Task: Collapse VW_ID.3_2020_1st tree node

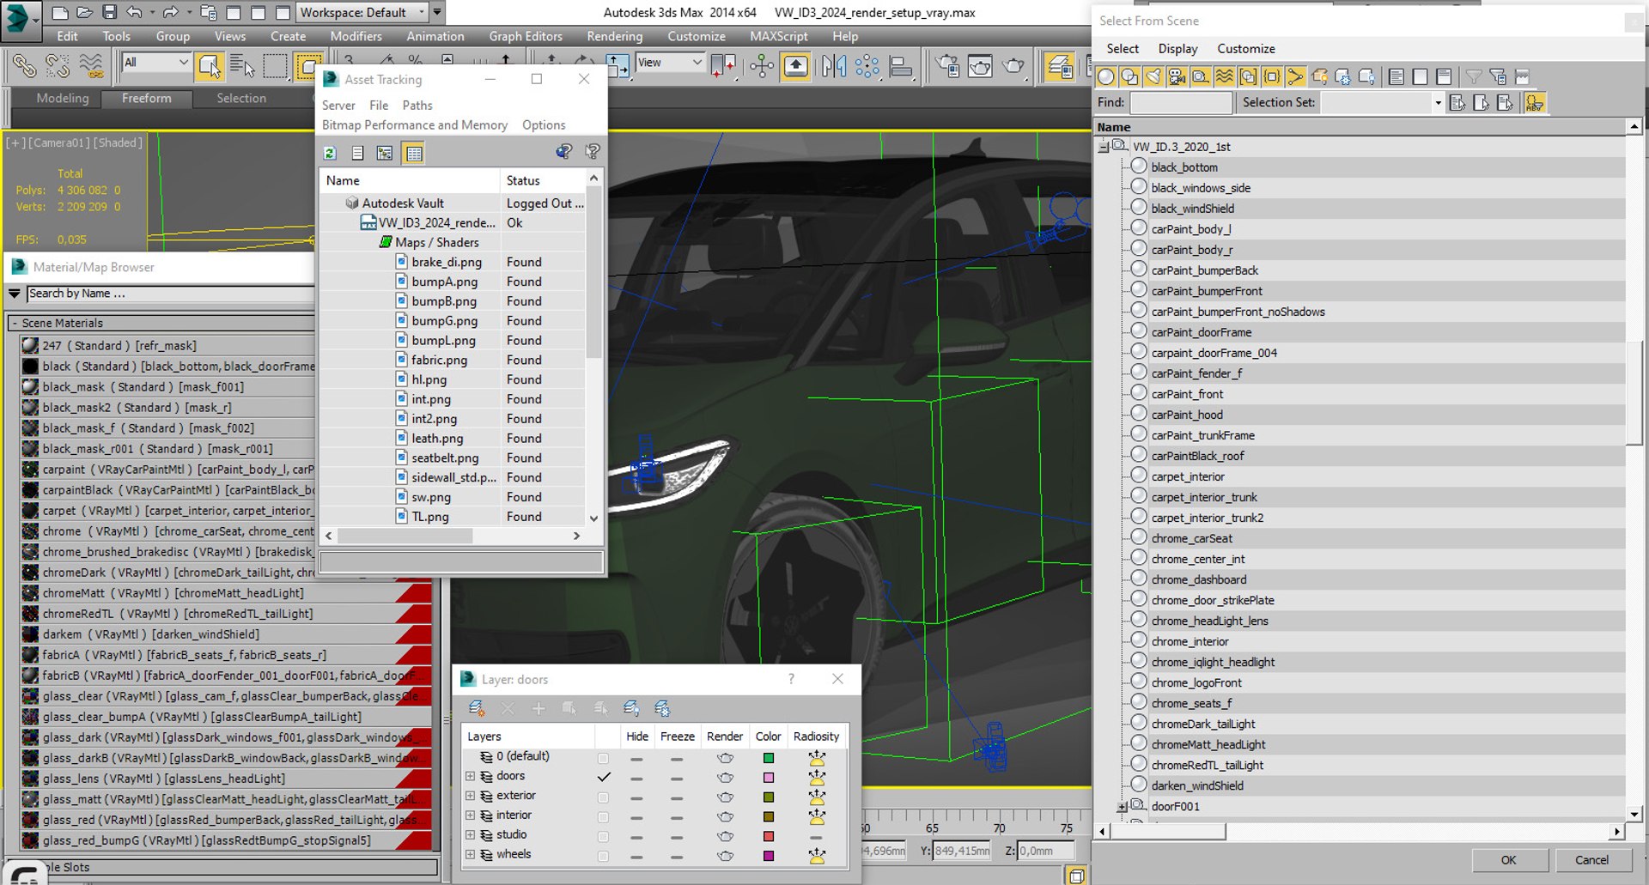Action: (1104, 147)
